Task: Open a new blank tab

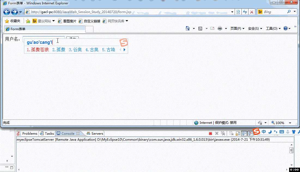Action: coord(89,29)
